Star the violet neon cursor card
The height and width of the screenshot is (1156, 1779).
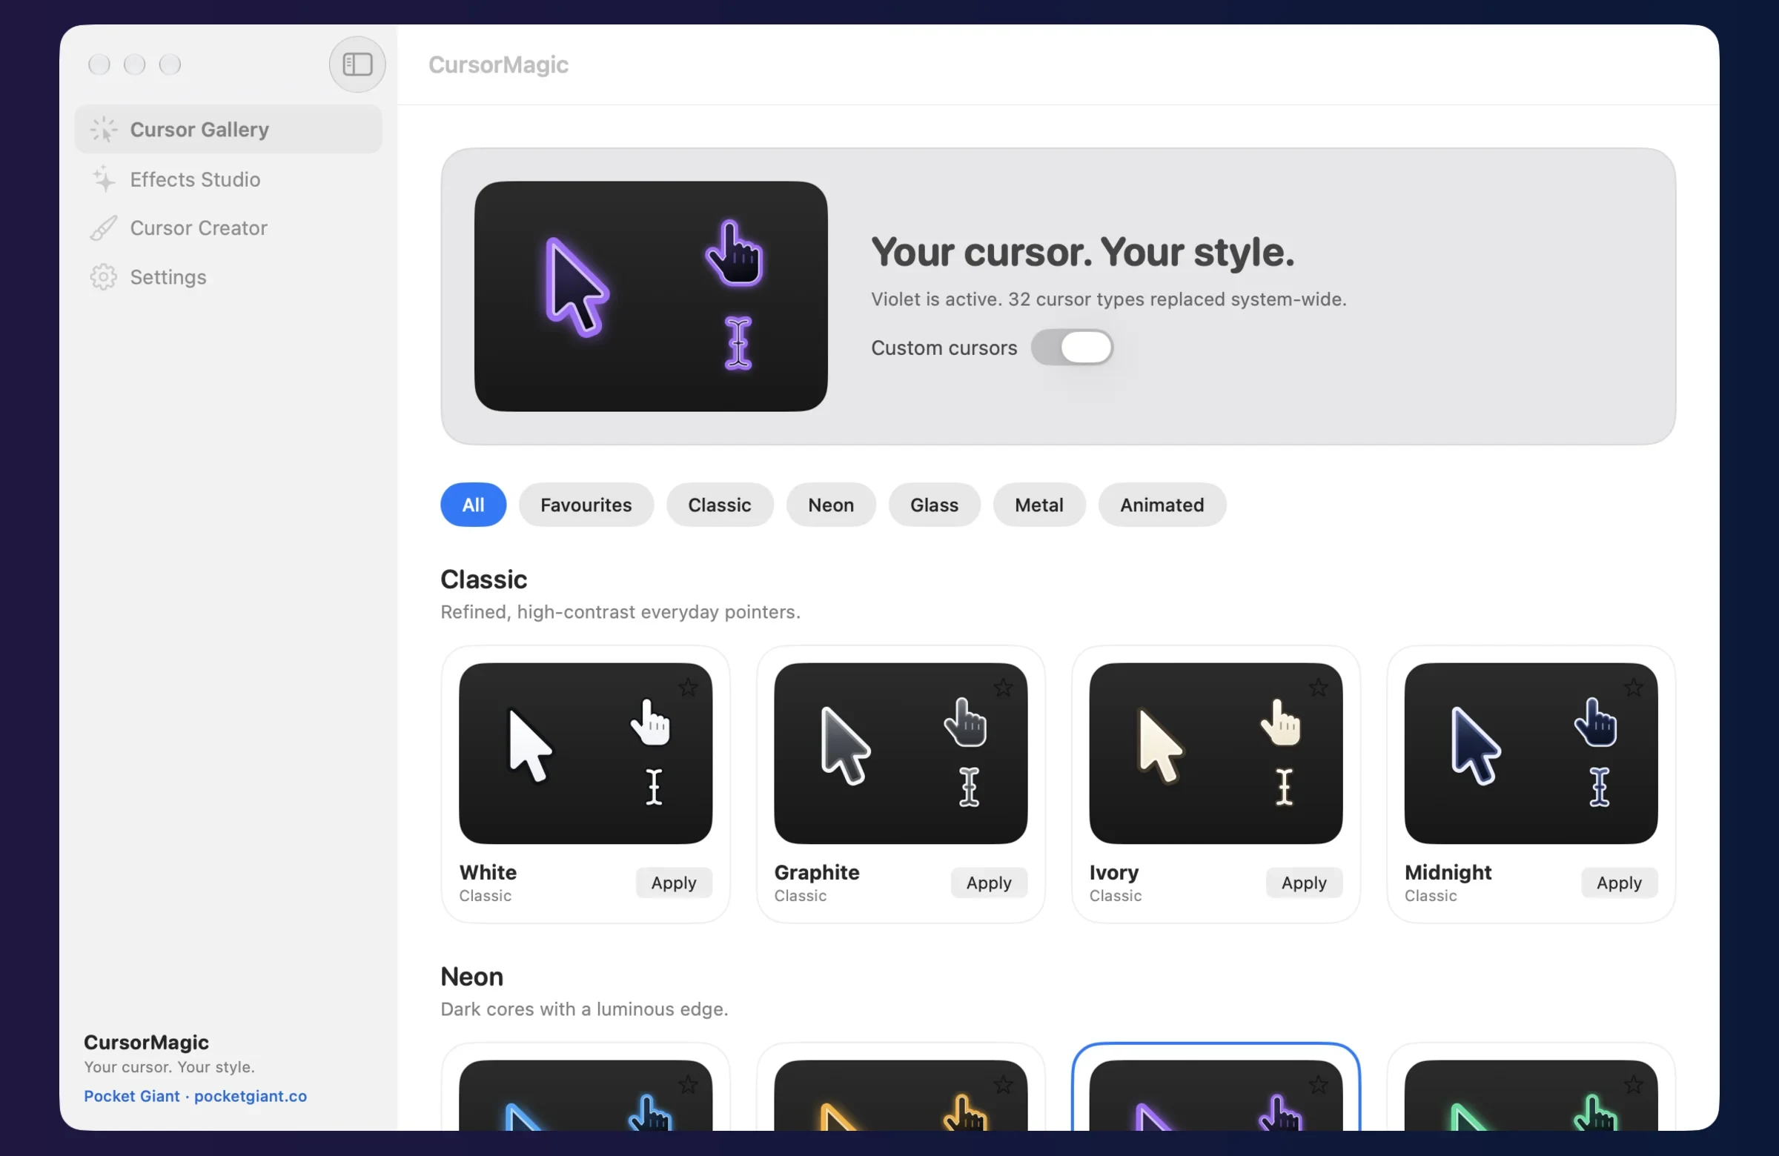coord(1319,1084)
